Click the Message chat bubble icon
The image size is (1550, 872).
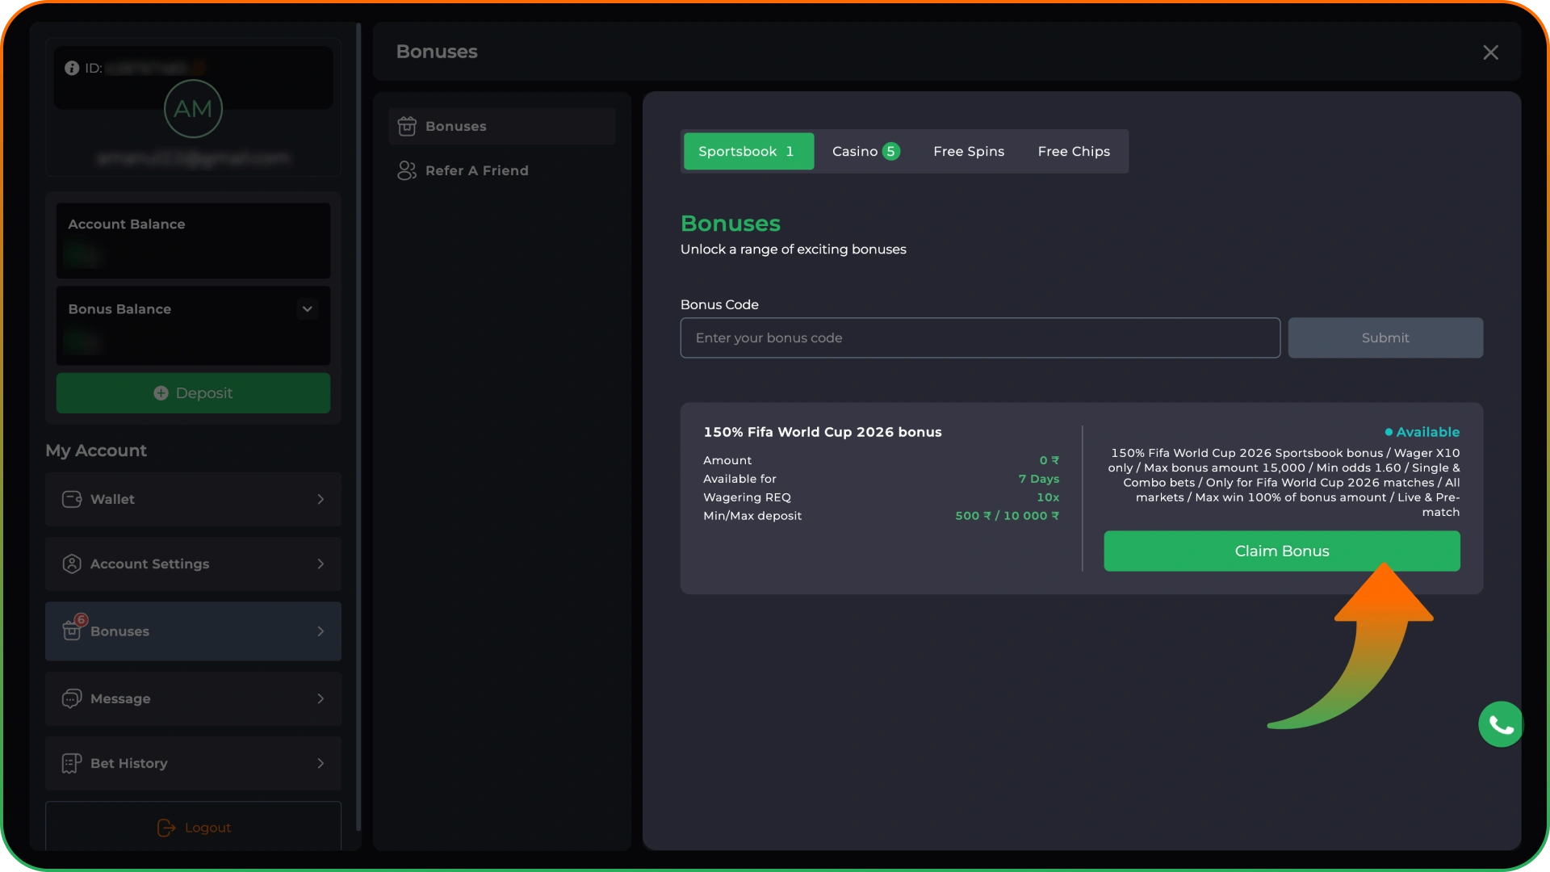[x=72, y=699]
